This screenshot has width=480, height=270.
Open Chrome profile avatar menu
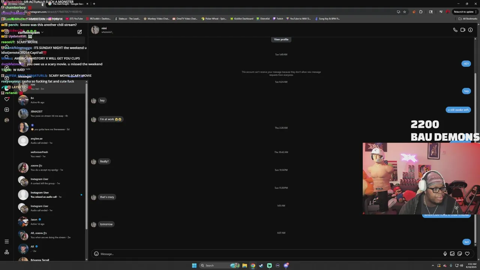pyautogui.click(x=448, y=12)
